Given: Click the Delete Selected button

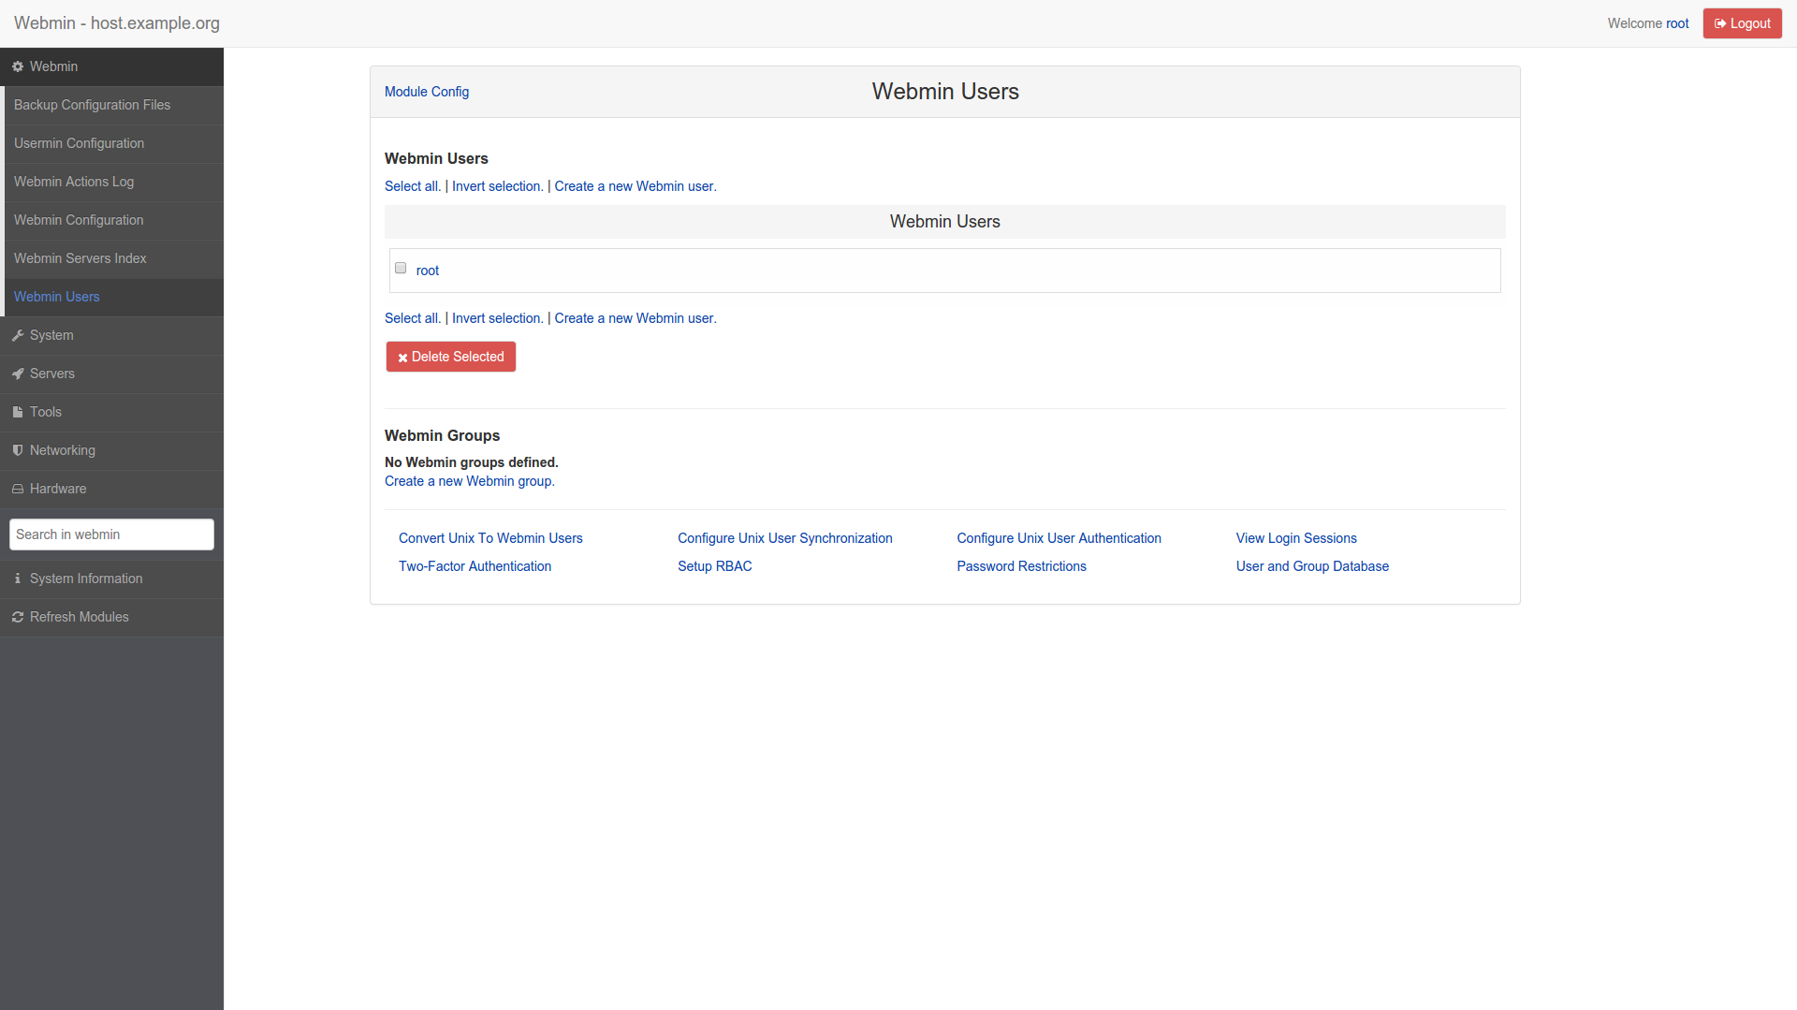Looking at the screenshot, I should pos(451,357).
